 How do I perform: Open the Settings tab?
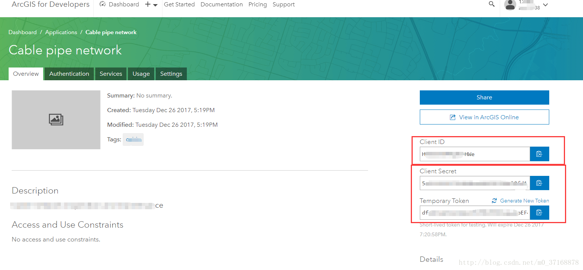[171, 74]
